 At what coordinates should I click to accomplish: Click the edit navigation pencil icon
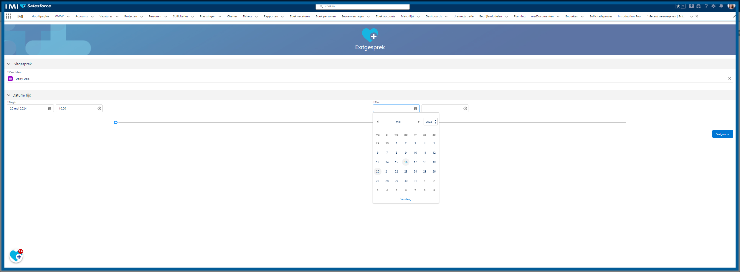[x=734, y=17]
